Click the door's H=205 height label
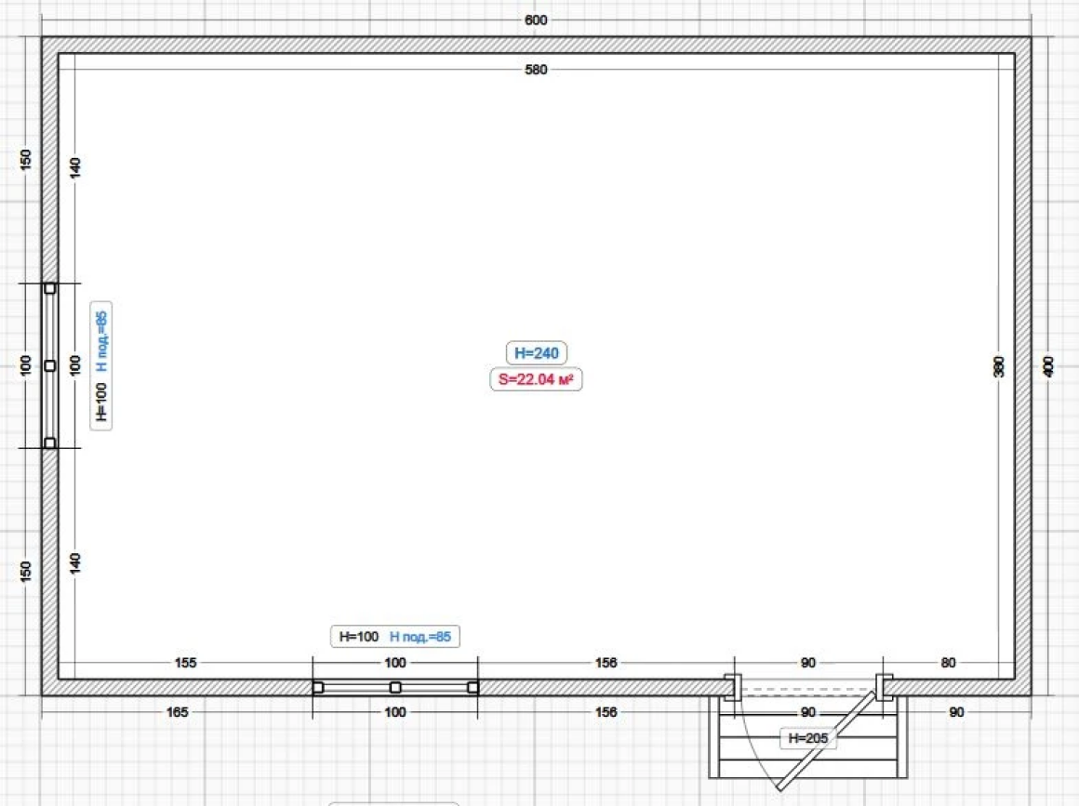This screenshot has width=1079, height=806. click(x=807, y=738)
